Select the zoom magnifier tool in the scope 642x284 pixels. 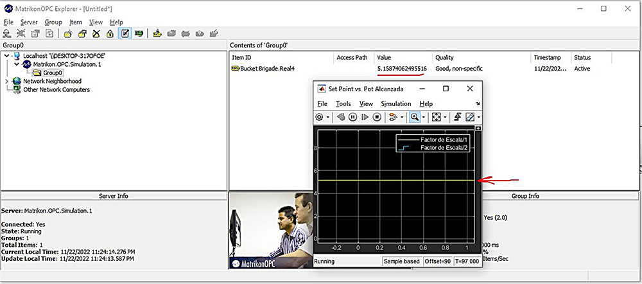tap(414, 117)
